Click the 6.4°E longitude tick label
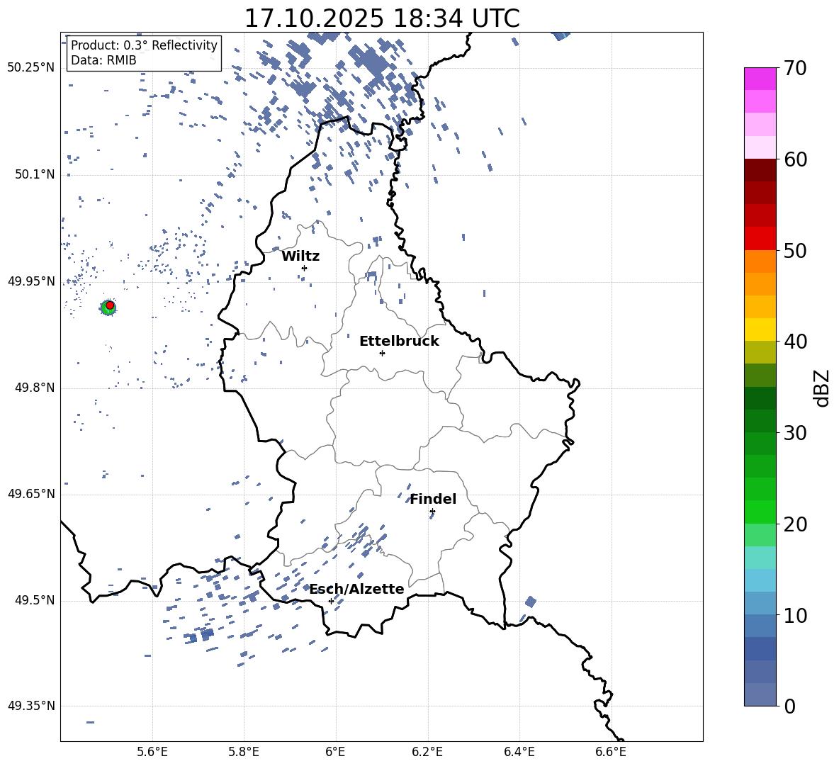 coord(519,752)
